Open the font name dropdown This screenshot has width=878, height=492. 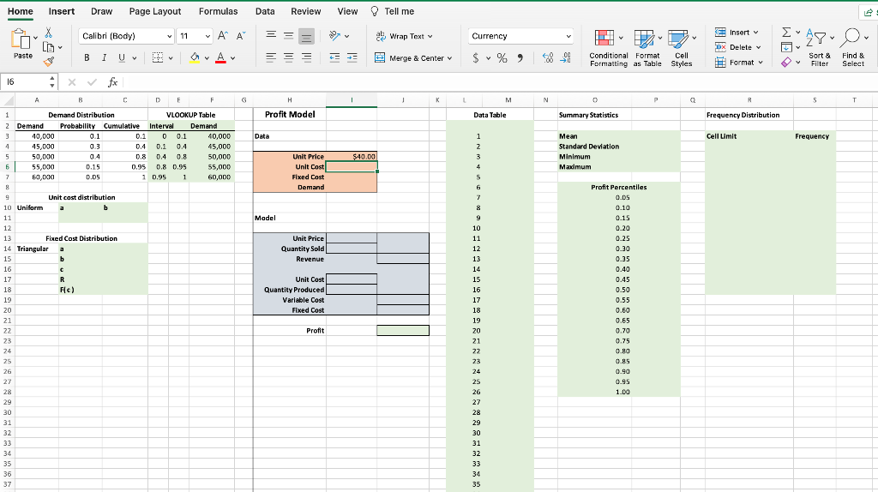[169, 36]
